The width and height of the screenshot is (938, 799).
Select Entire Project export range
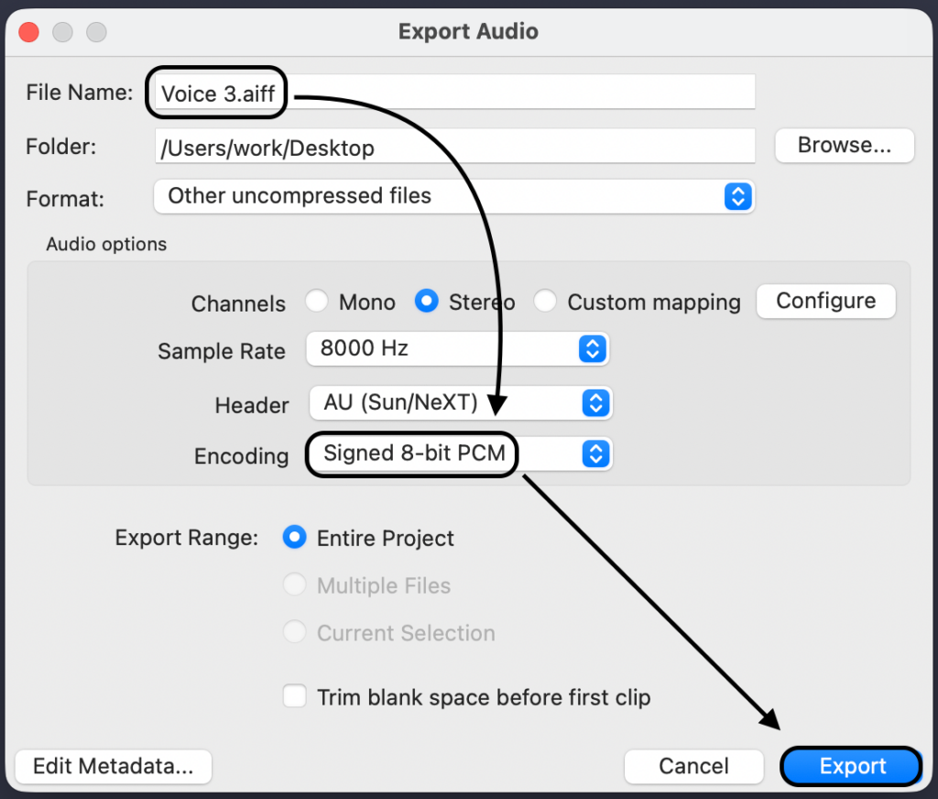click(295, 538)
